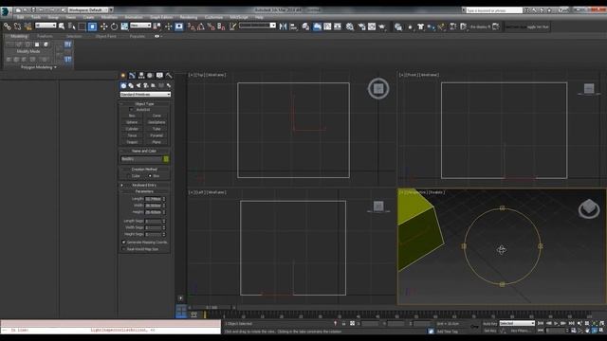Select the Shapes category icon
This screenshot has height=341, width=607.
(x=131, y=85)
